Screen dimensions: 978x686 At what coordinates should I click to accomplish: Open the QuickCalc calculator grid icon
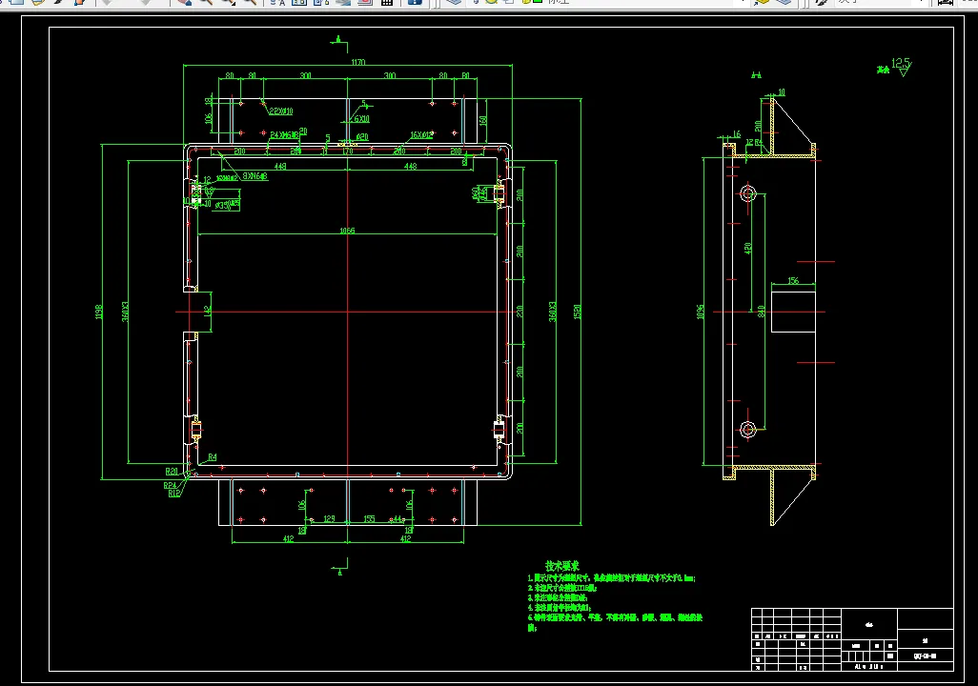(387, 3)
